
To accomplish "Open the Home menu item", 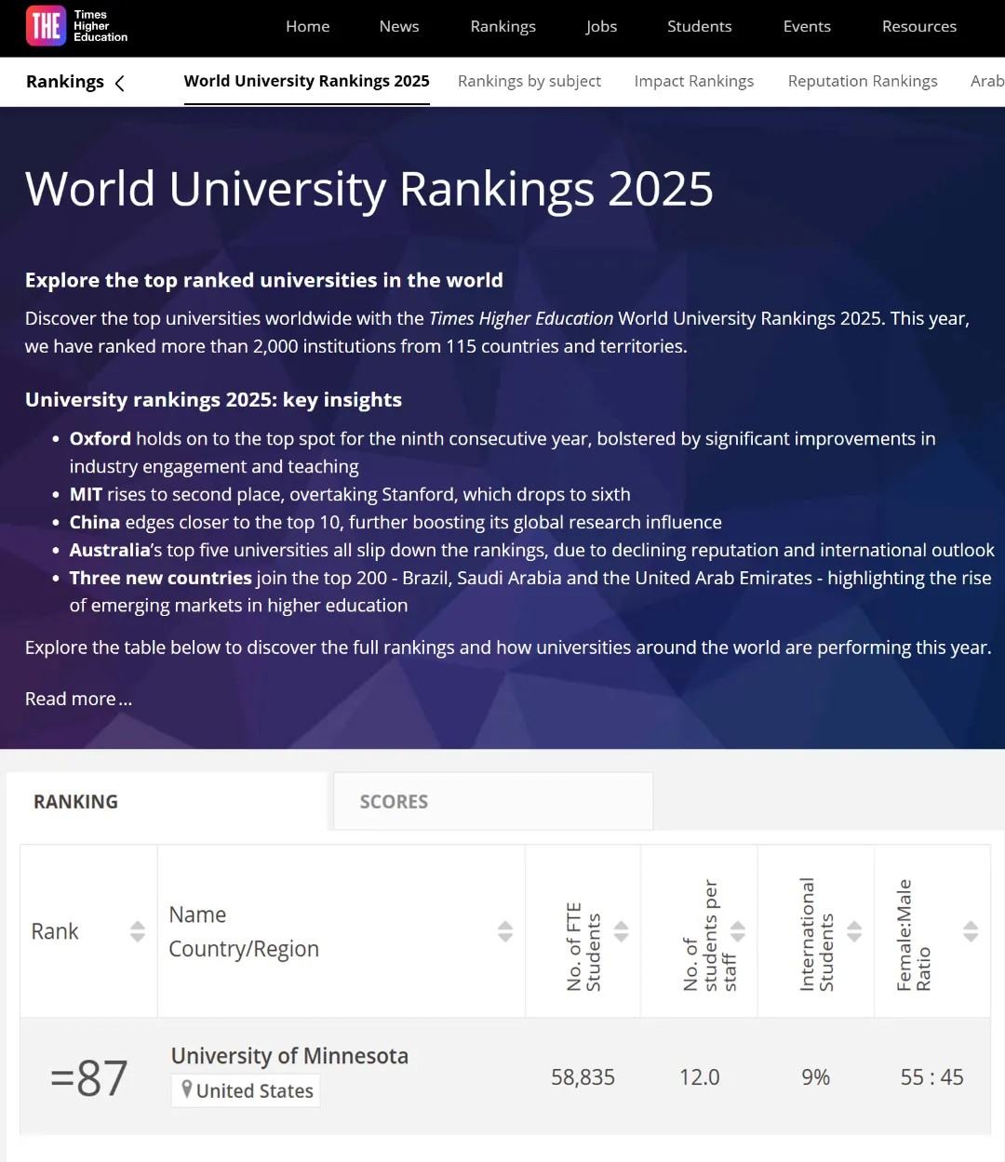I will pyautogui.click(x=308, y=26).
